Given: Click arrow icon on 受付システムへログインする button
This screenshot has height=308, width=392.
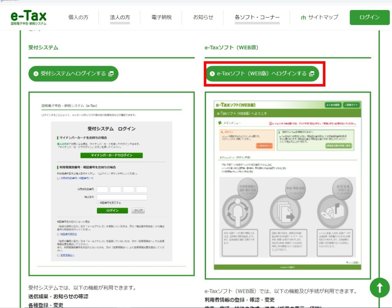Looking at the screenshot, I should (x=36, y=73).
